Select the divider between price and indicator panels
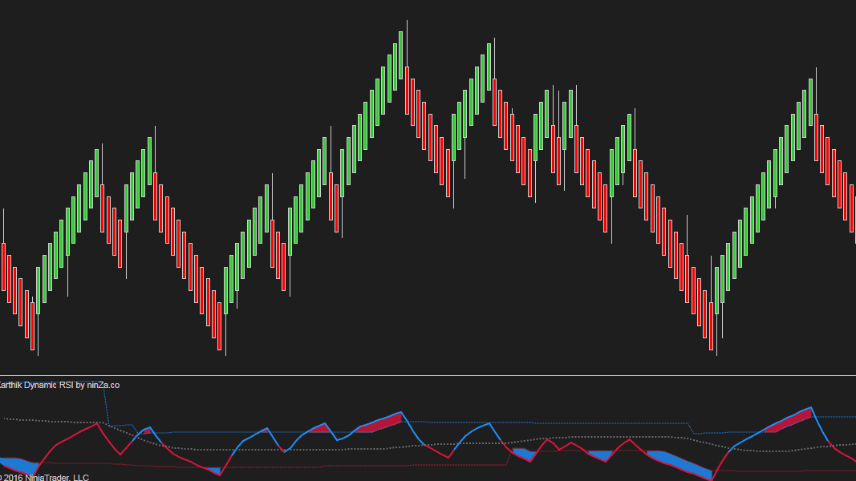 tap(428, 375)
